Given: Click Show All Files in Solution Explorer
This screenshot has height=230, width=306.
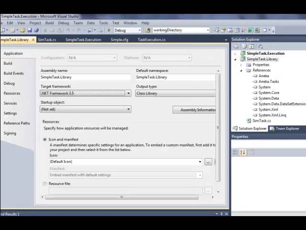Looking at the screenshot, I should coord(244,46).
